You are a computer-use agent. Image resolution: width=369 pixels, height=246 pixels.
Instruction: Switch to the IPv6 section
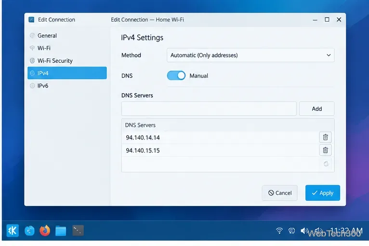[67, 85]
